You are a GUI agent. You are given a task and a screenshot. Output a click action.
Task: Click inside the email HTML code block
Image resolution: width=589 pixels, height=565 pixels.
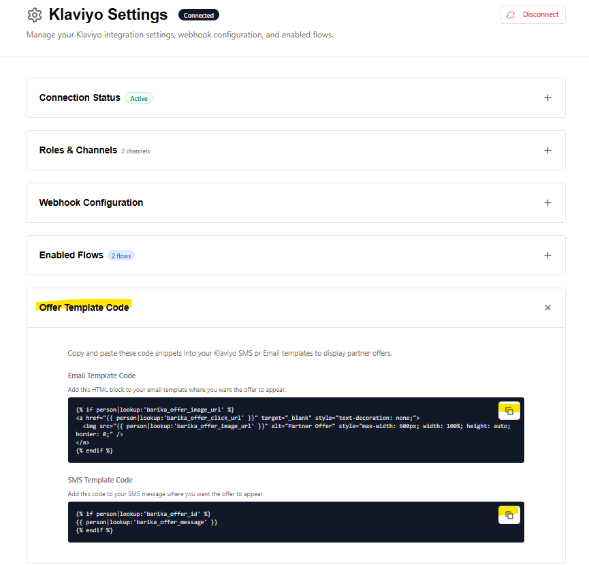[296, 430]
